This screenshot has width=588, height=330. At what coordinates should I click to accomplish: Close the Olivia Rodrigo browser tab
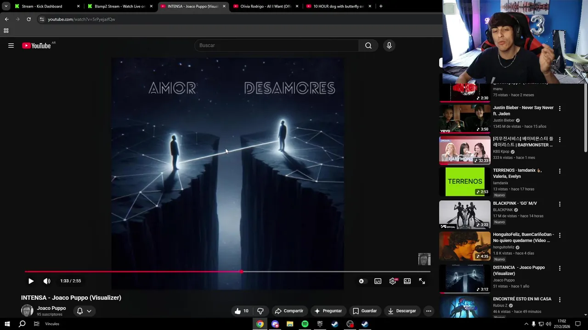(x=297, y=6)
